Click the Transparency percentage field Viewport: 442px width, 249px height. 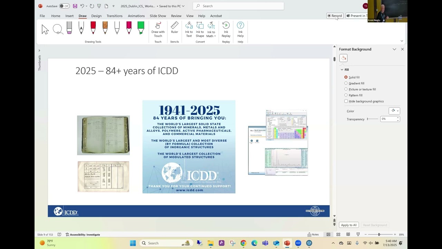(388, 119)
